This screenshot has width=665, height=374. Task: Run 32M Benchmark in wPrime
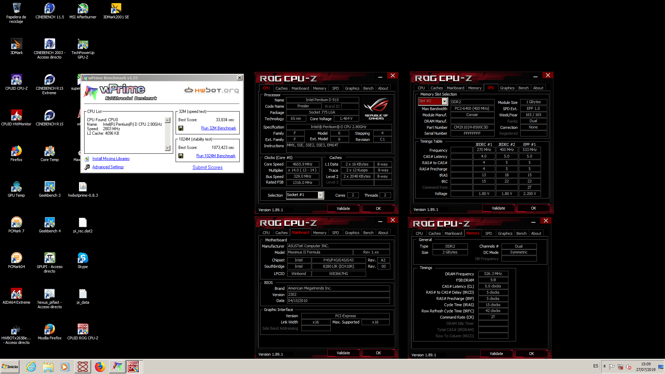219,128
